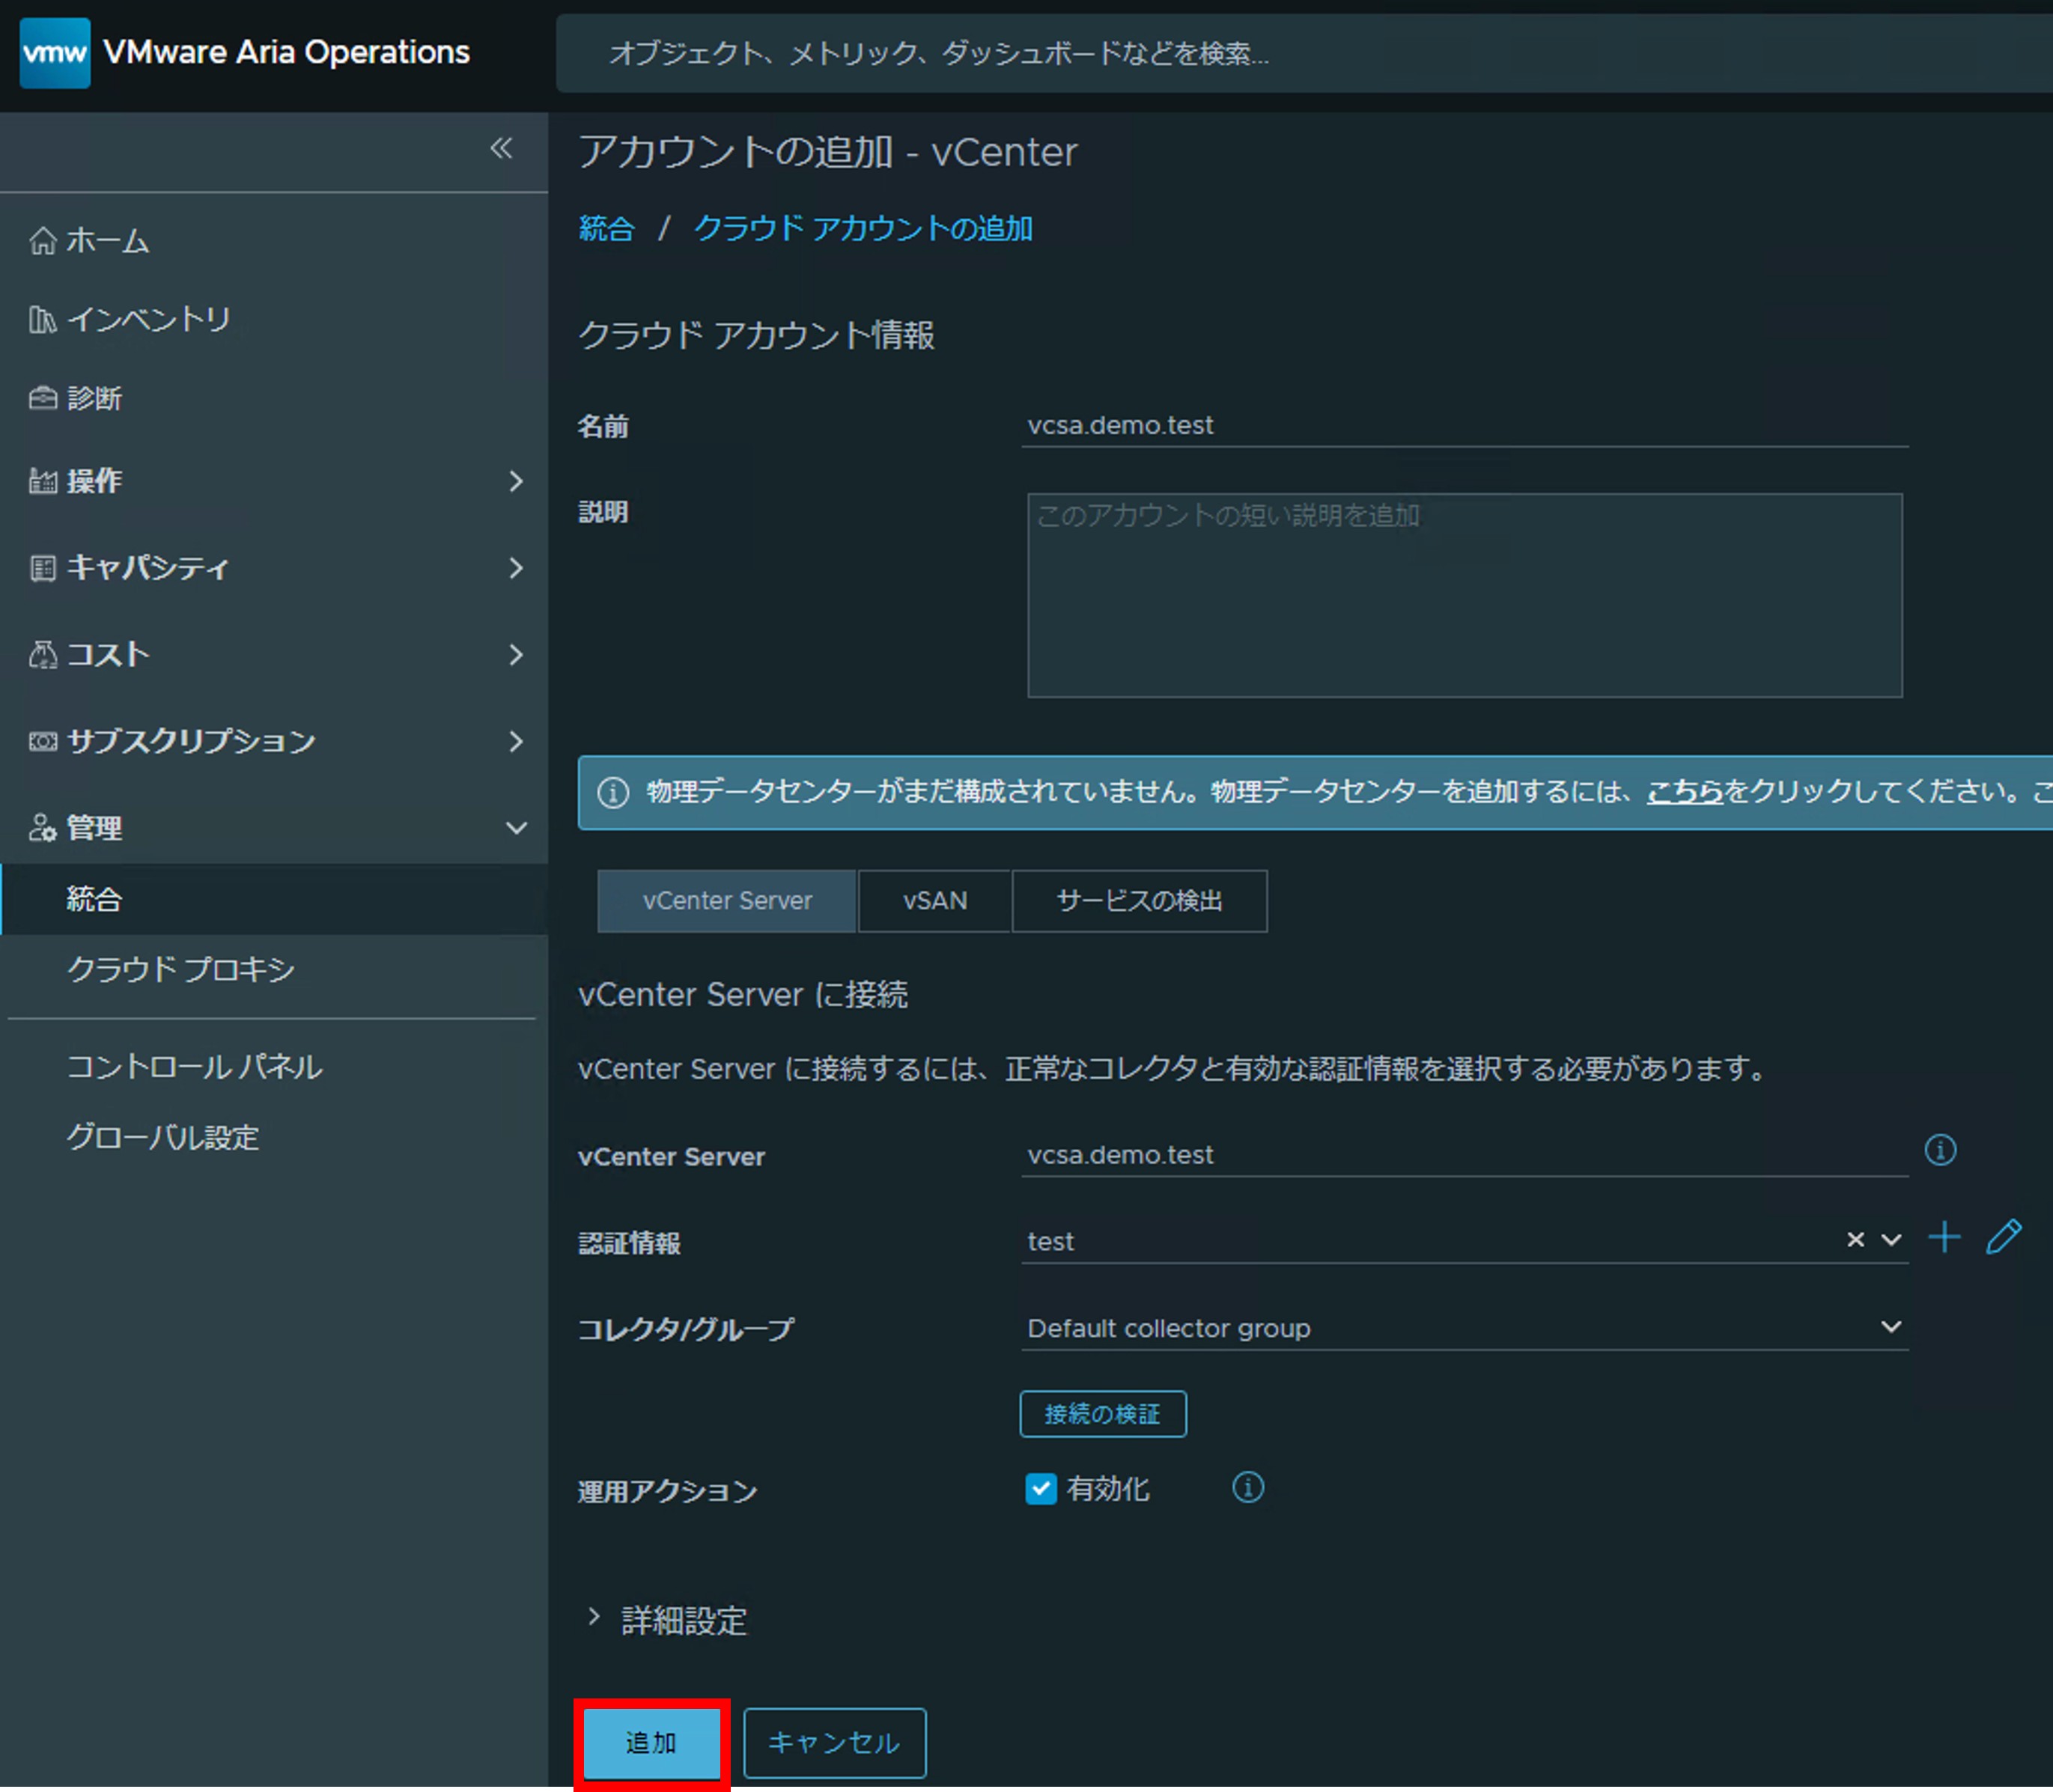Image resolution: width=2053 pixels, height=1792 pixels.
Task: Click the 追加 button
Action: pos(652,1743)
